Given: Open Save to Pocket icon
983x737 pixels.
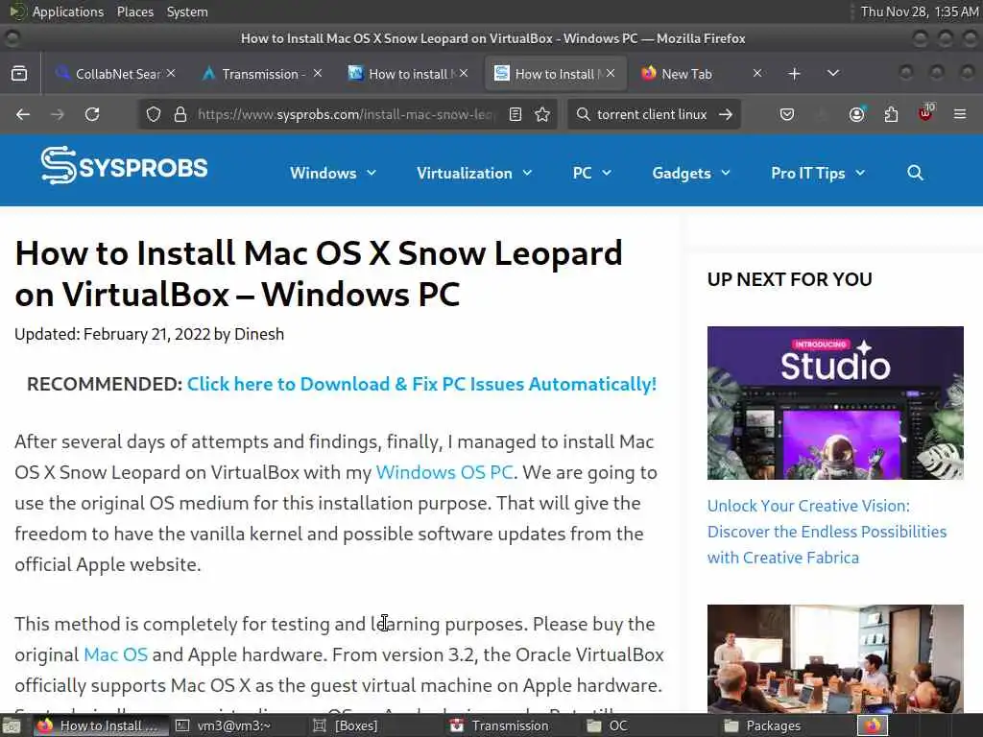Looking at the screenshot, I should (x=787, y=114).
